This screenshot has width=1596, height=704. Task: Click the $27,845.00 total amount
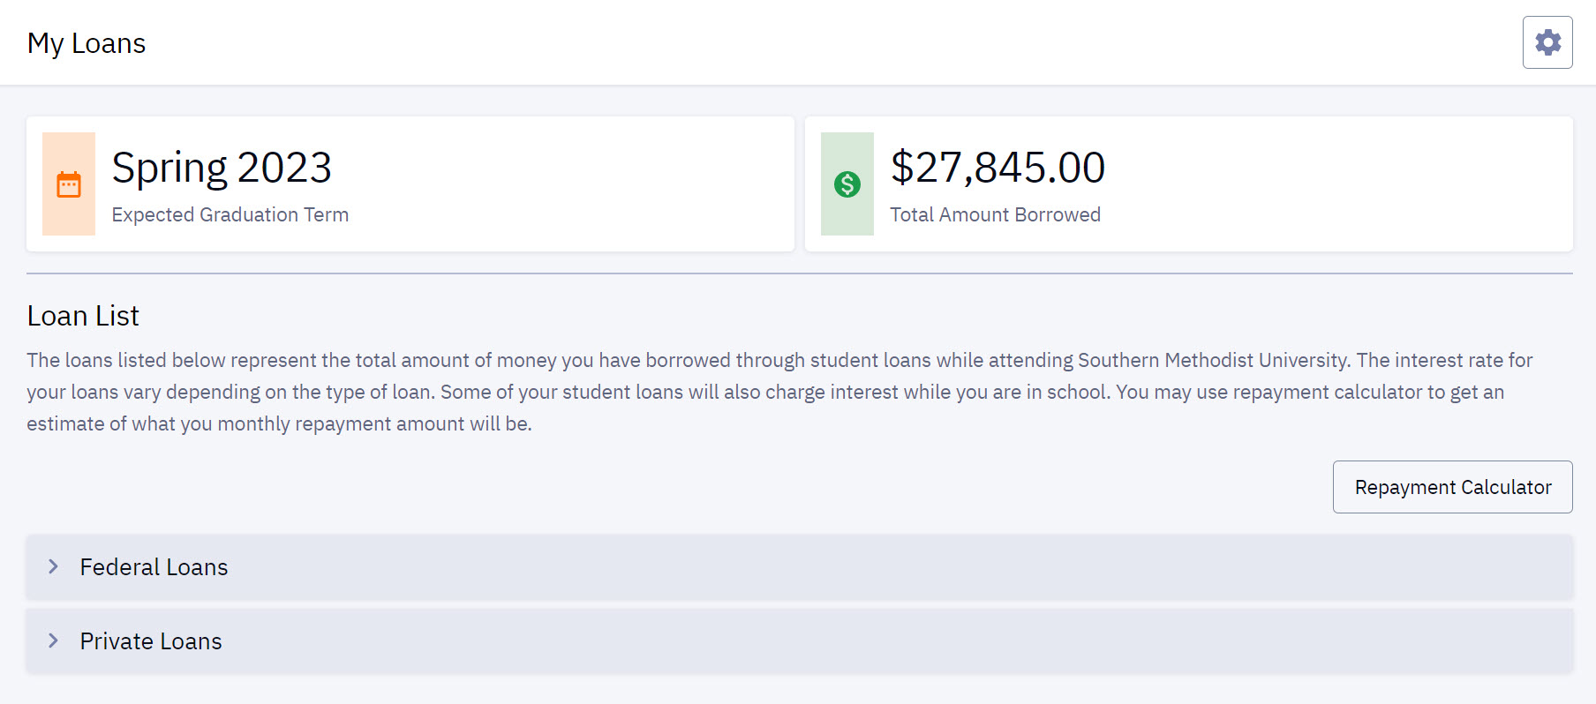click(997, 168)
